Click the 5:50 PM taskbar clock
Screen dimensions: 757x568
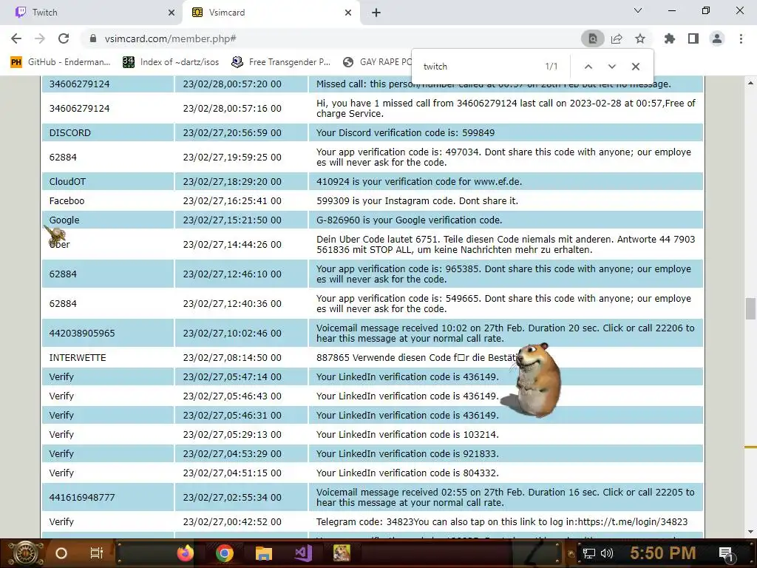click(662, 553)
